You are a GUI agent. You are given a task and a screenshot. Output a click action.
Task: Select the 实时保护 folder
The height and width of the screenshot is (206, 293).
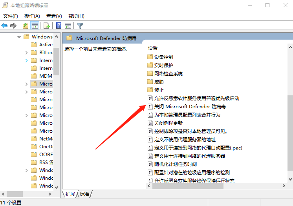(163, 66)
